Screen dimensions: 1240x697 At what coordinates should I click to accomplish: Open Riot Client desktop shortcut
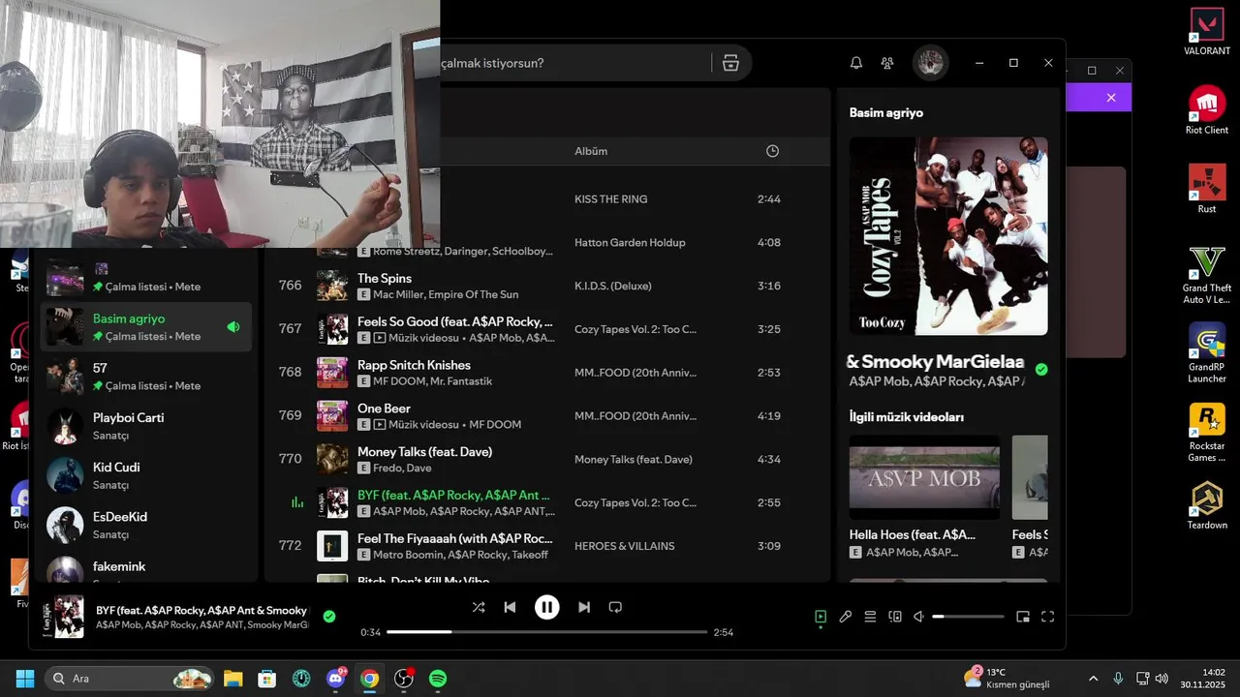tap(1207, 109)
